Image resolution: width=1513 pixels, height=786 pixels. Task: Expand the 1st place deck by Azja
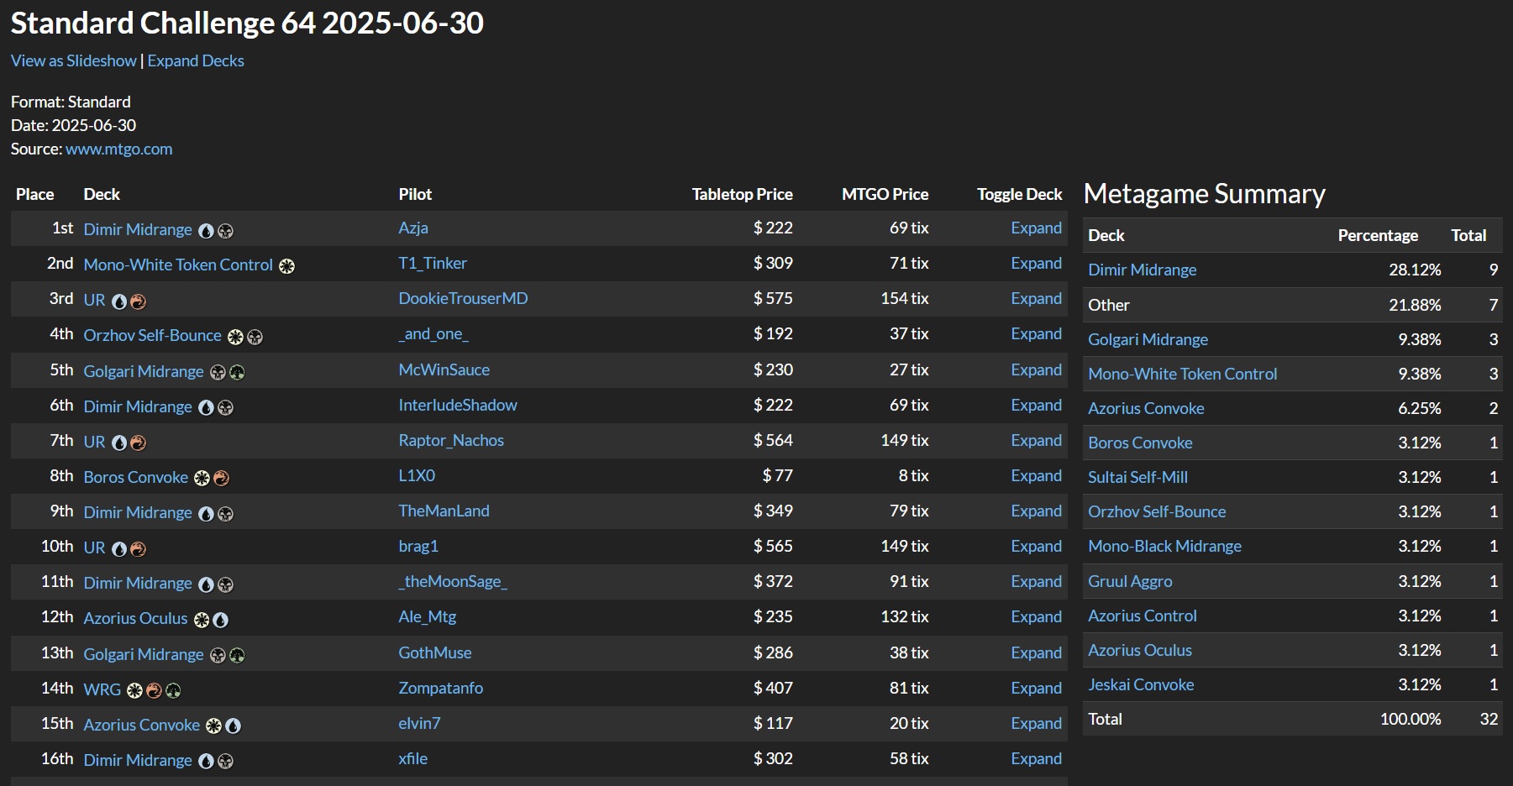[x=1036, y=228]
